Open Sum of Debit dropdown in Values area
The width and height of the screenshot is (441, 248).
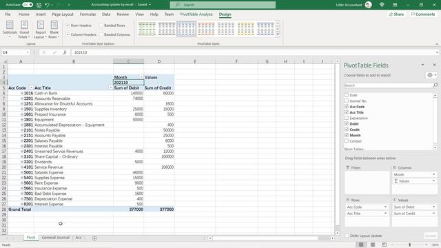point(433,207)
